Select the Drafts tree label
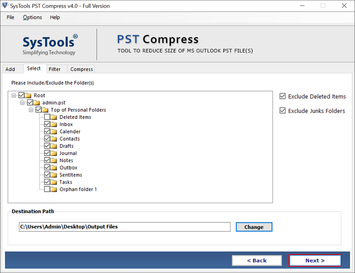Viewport: 355px width, 273px height. click(66, 146)
